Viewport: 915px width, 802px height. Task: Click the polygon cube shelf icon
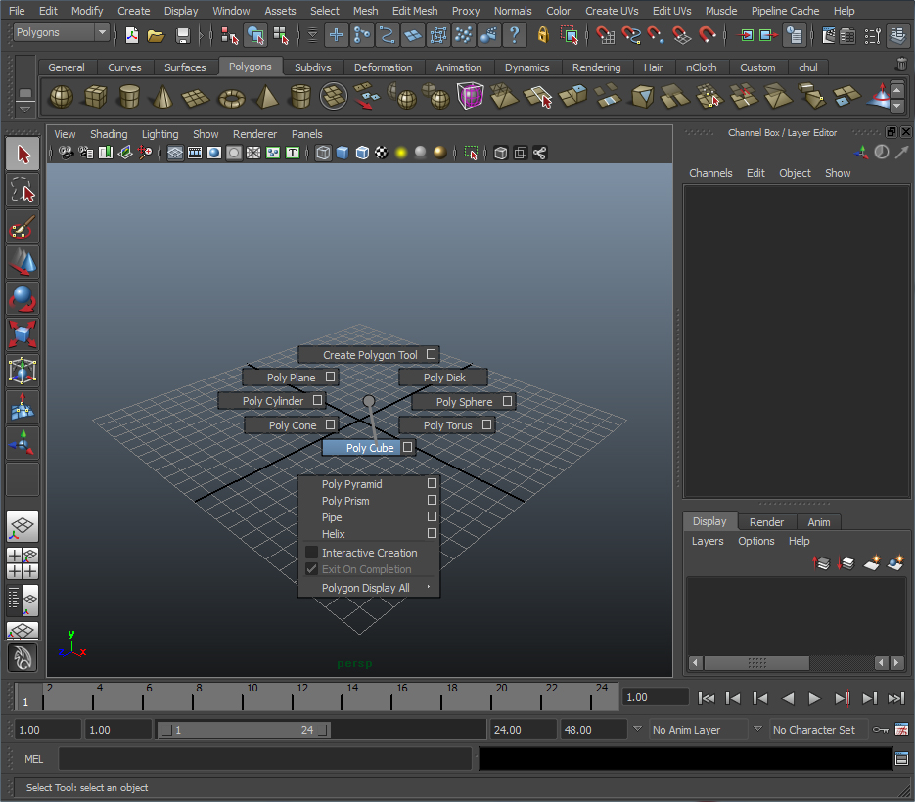pos(95,97)
